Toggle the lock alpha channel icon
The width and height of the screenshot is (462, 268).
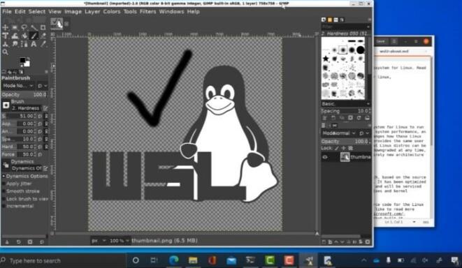(351, 148)
